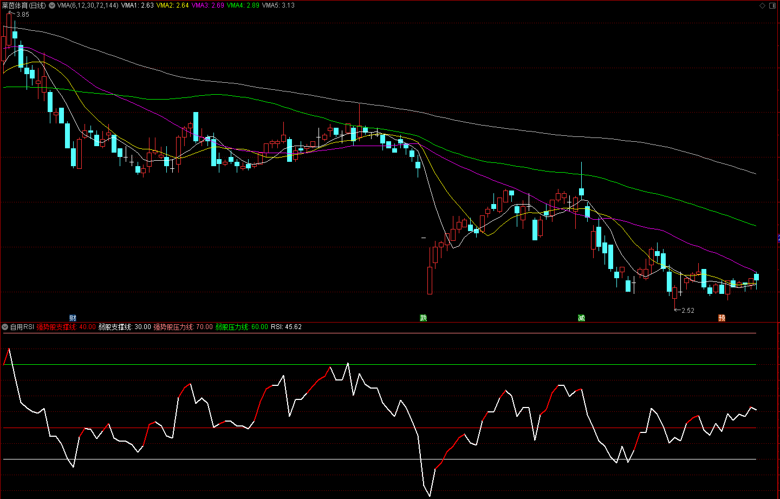Viewport: 780px width, 499px height.
Task: Click the green 减 event marker
Action: pos(581,318)
